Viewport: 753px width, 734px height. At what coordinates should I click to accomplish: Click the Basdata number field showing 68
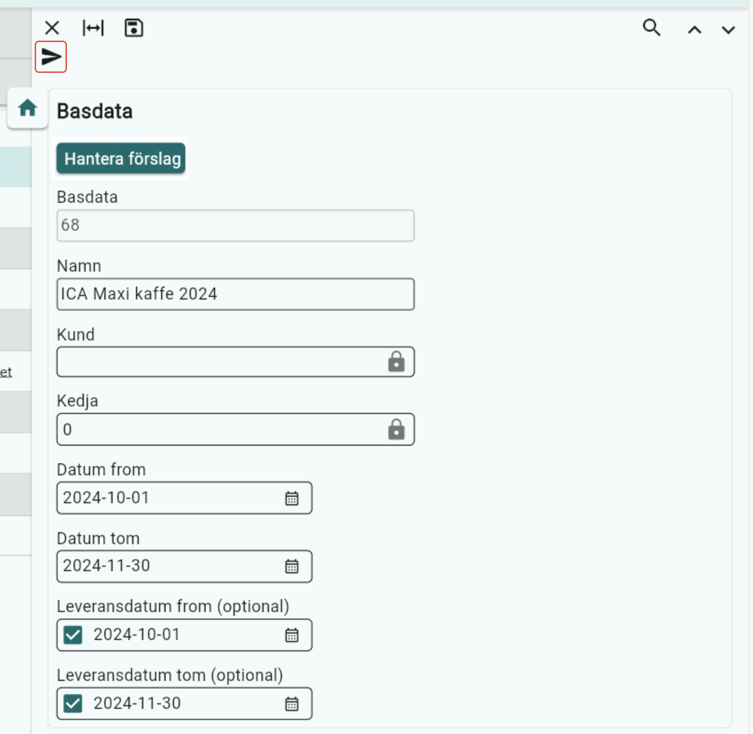pos(235,226)
